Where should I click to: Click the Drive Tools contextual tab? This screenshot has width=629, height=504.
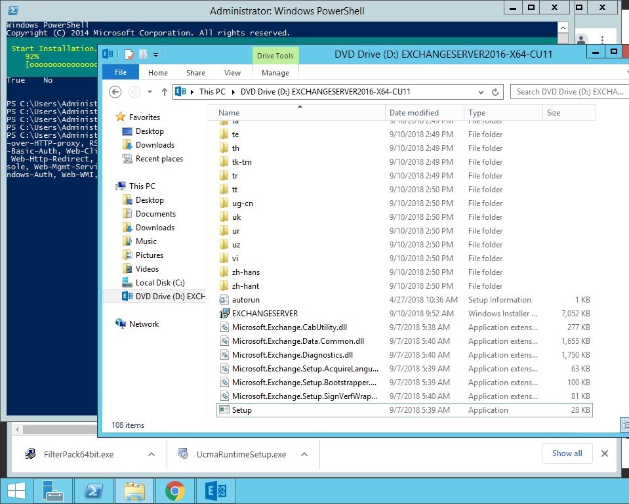pyautogui.click(x=275, y=56)
